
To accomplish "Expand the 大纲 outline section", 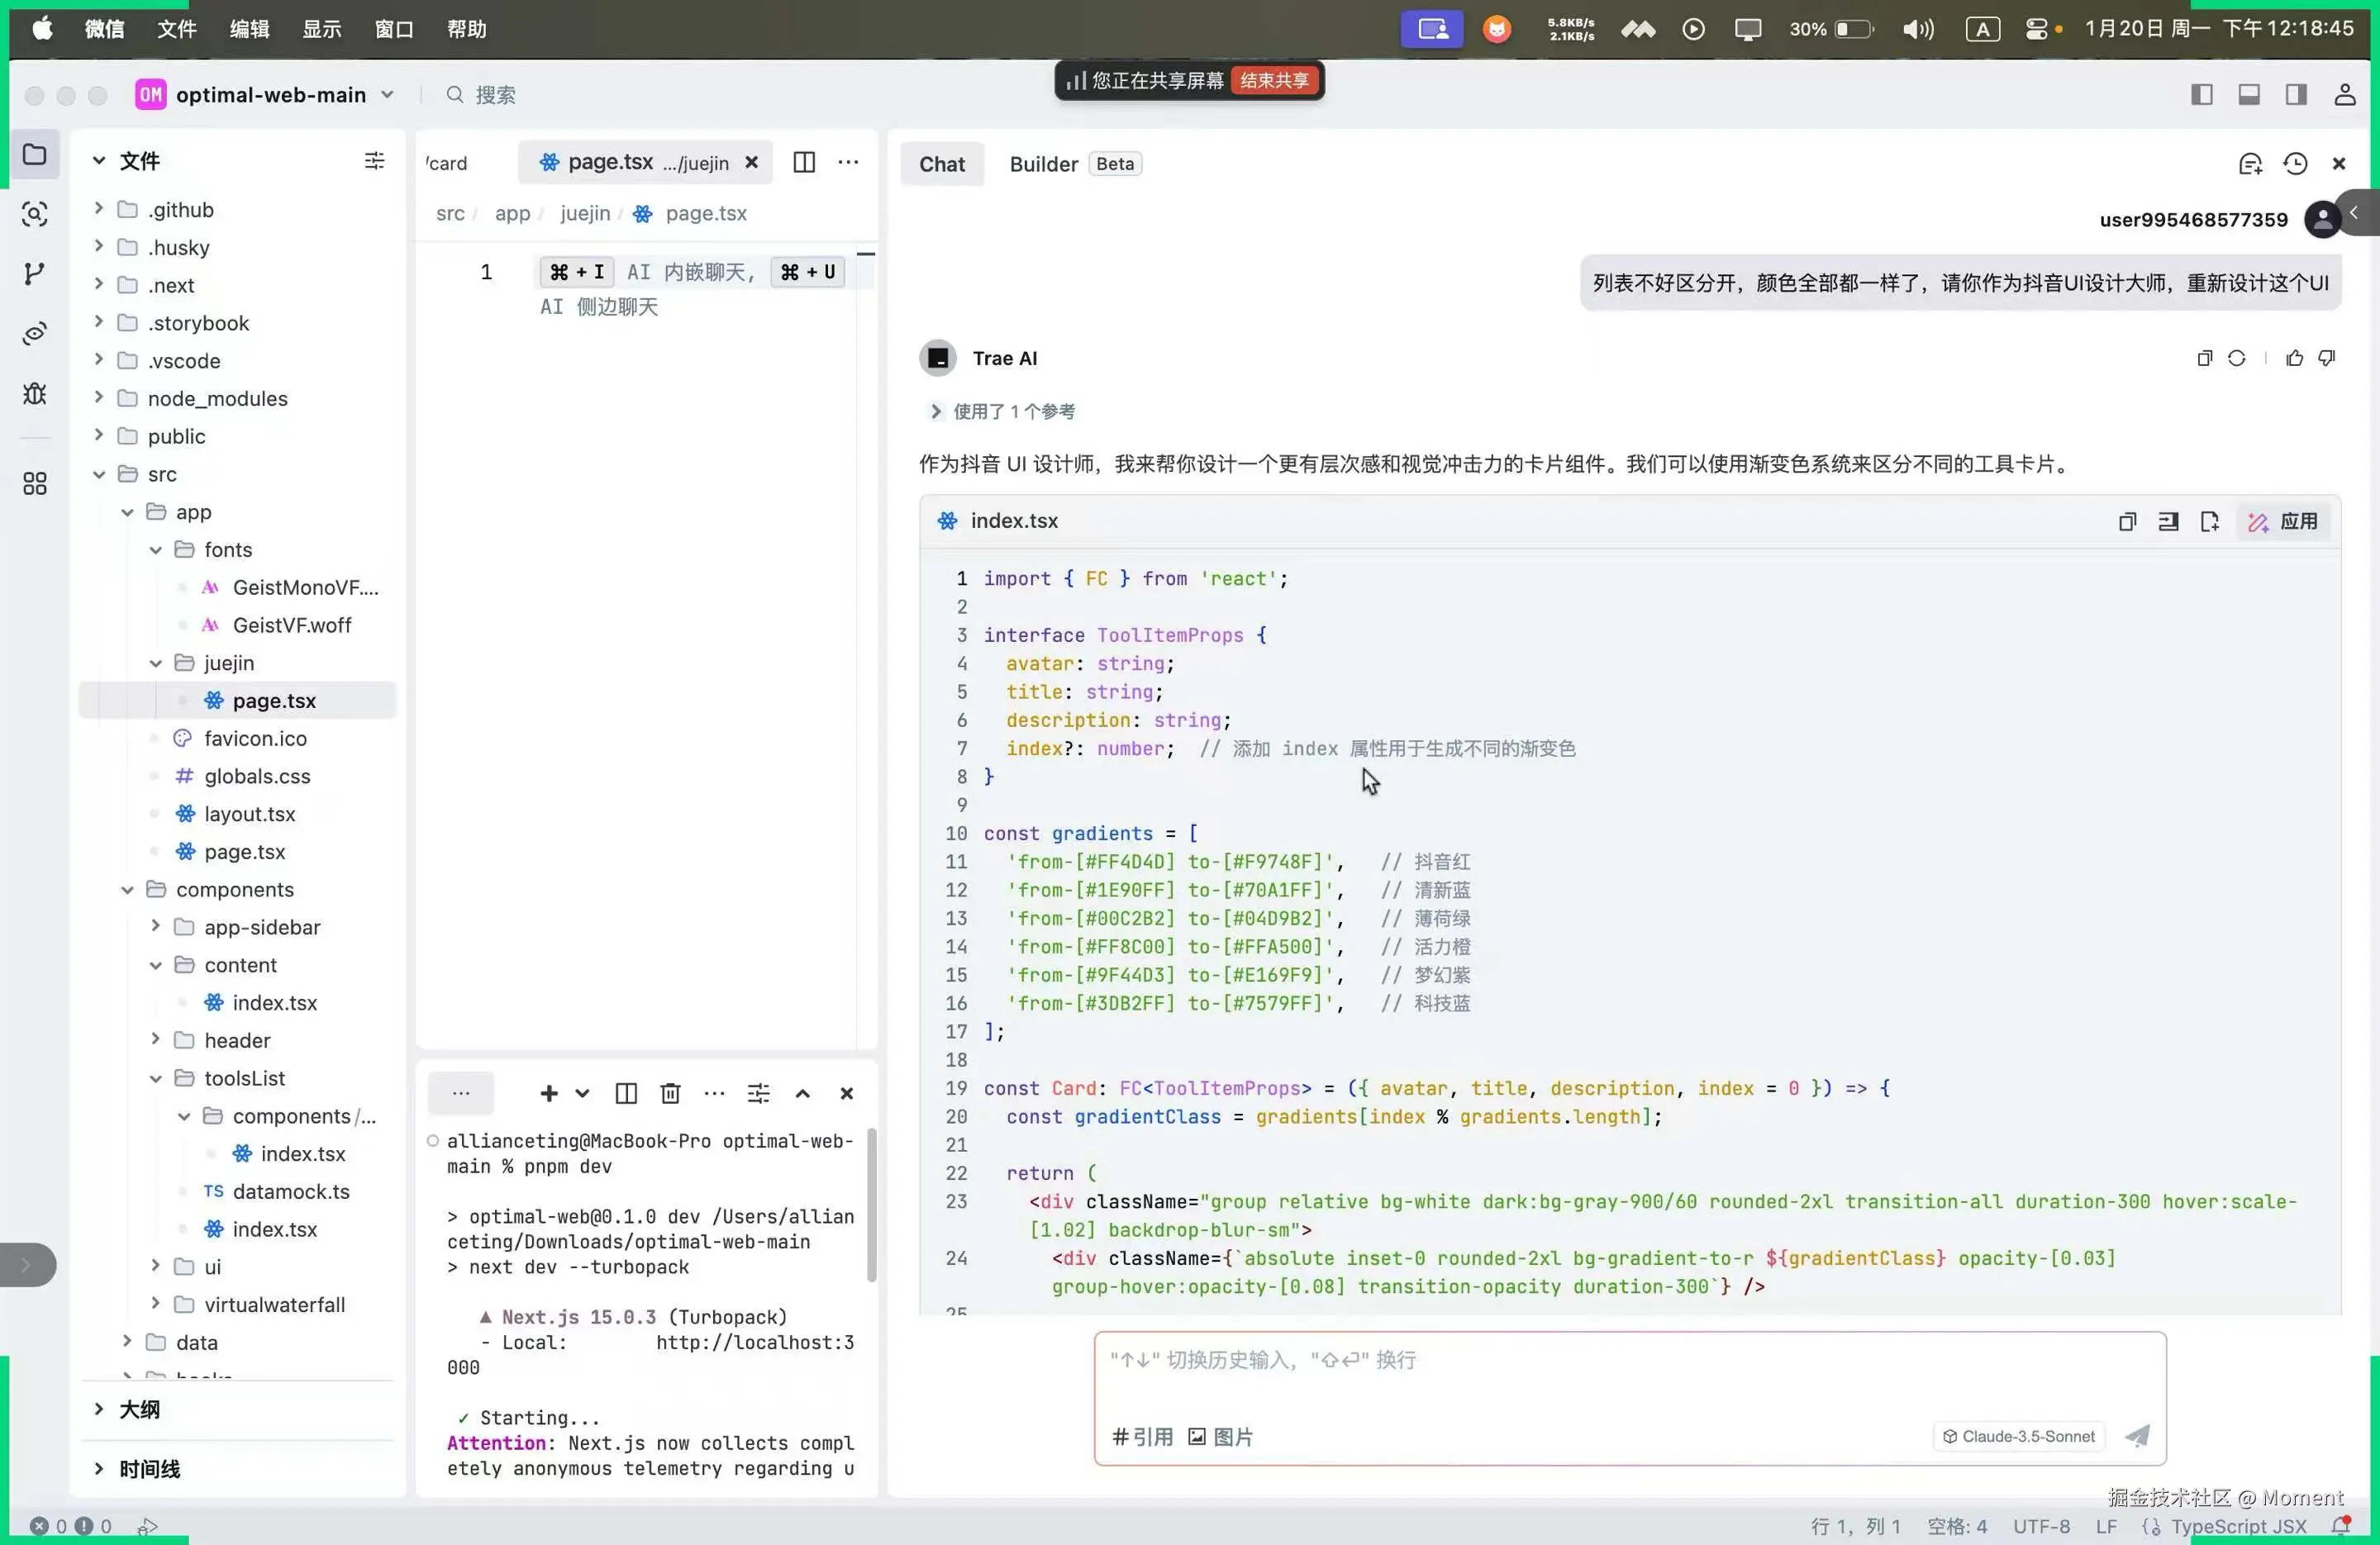I will [98, 1409].
